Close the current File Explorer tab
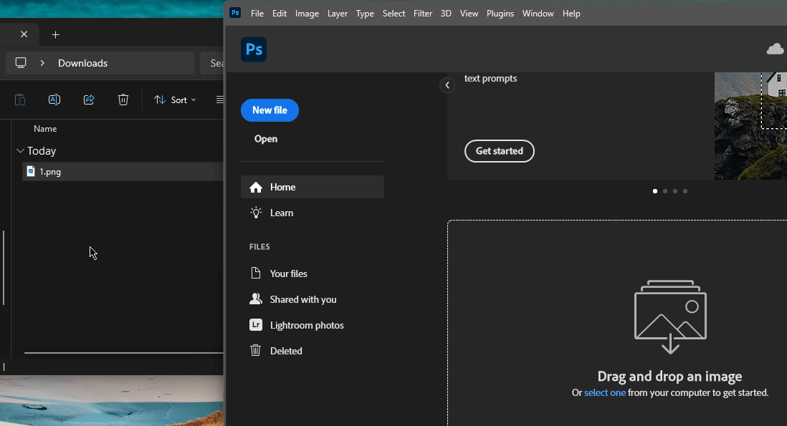The image size is (787, 426). click(x=24, y=34)
